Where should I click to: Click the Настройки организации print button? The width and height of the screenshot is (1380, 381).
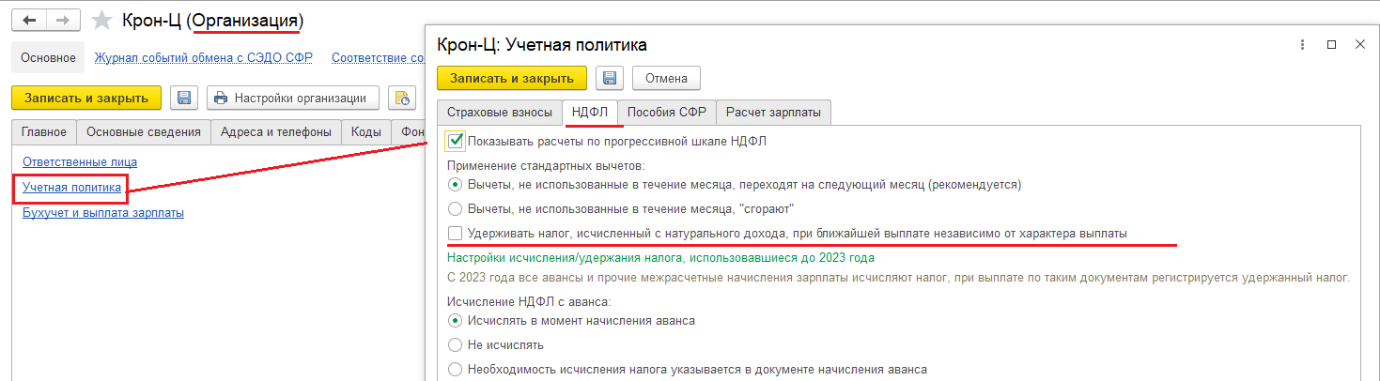click(x=291, y=98)
